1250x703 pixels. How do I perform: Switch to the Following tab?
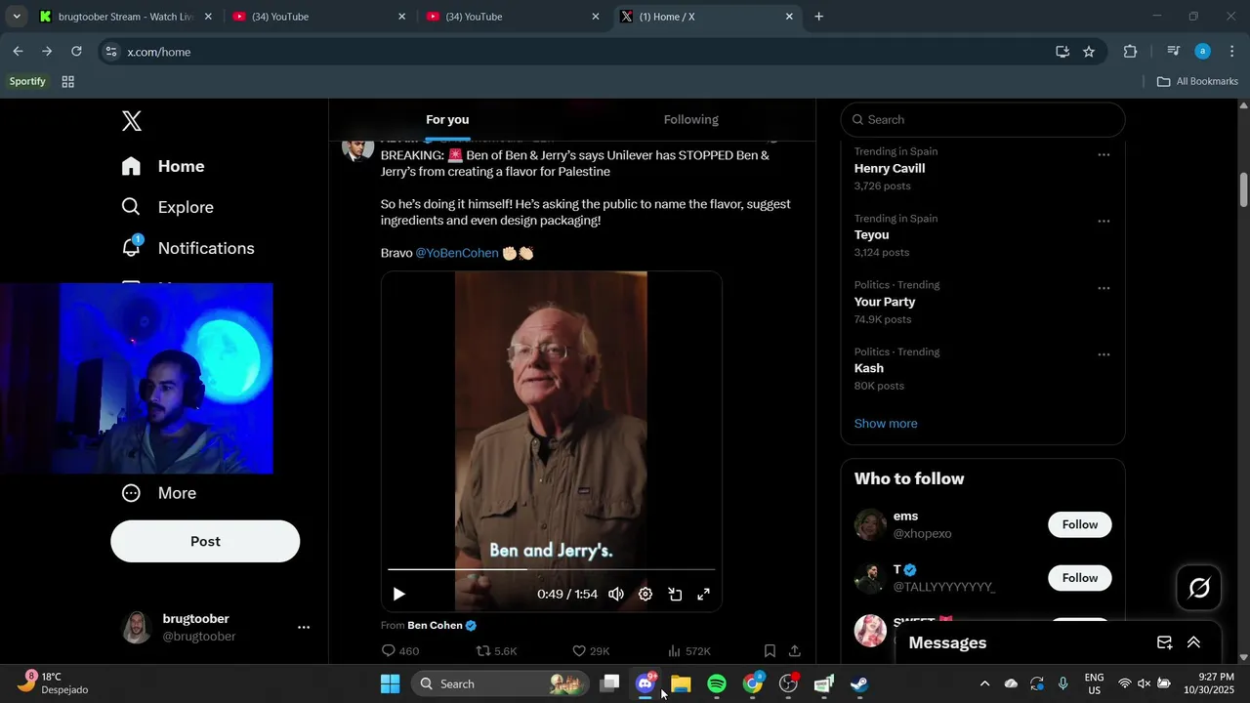[691, 119]
